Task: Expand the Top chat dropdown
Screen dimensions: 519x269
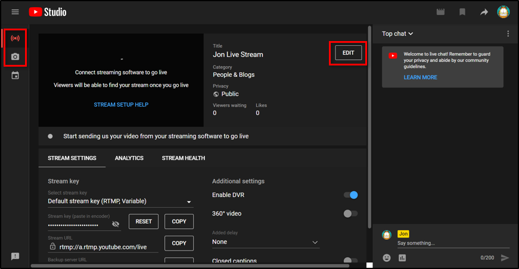Action: point(397,34)
